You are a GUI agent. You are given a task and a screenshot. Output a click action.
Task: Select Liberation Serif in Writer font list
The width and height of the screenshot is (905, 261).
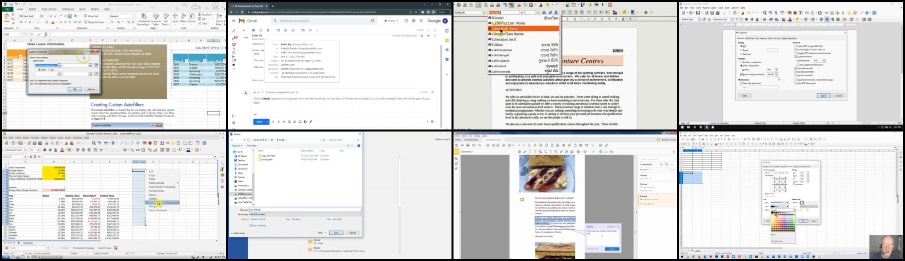click(x=504, y=39)
